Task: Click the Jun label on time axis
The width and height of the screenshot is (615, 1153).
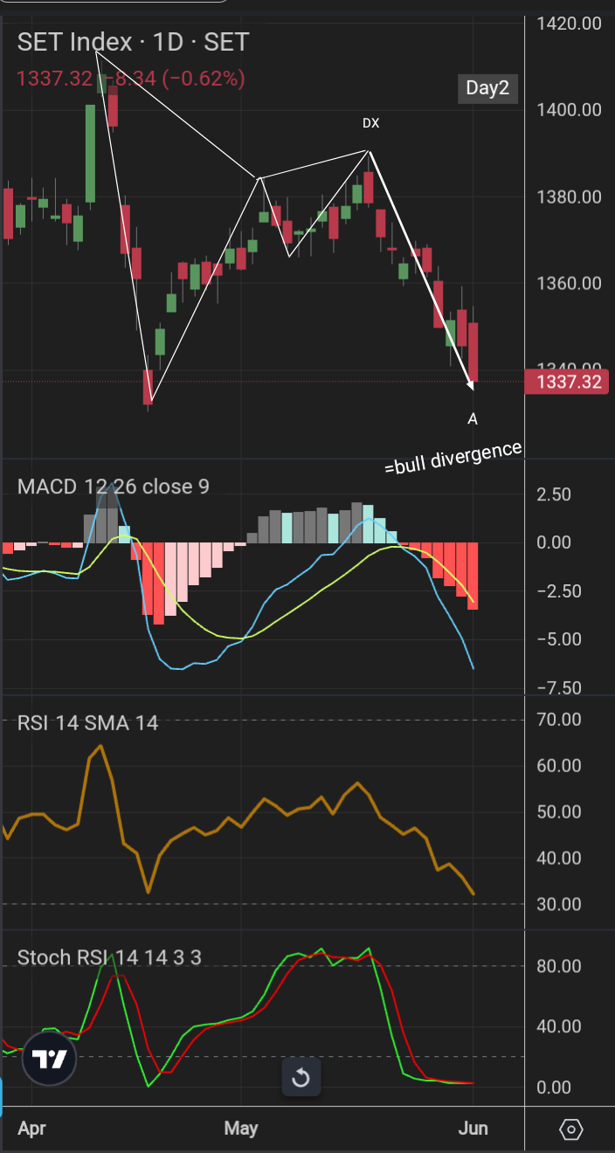Action: [x=472, y=1128]
